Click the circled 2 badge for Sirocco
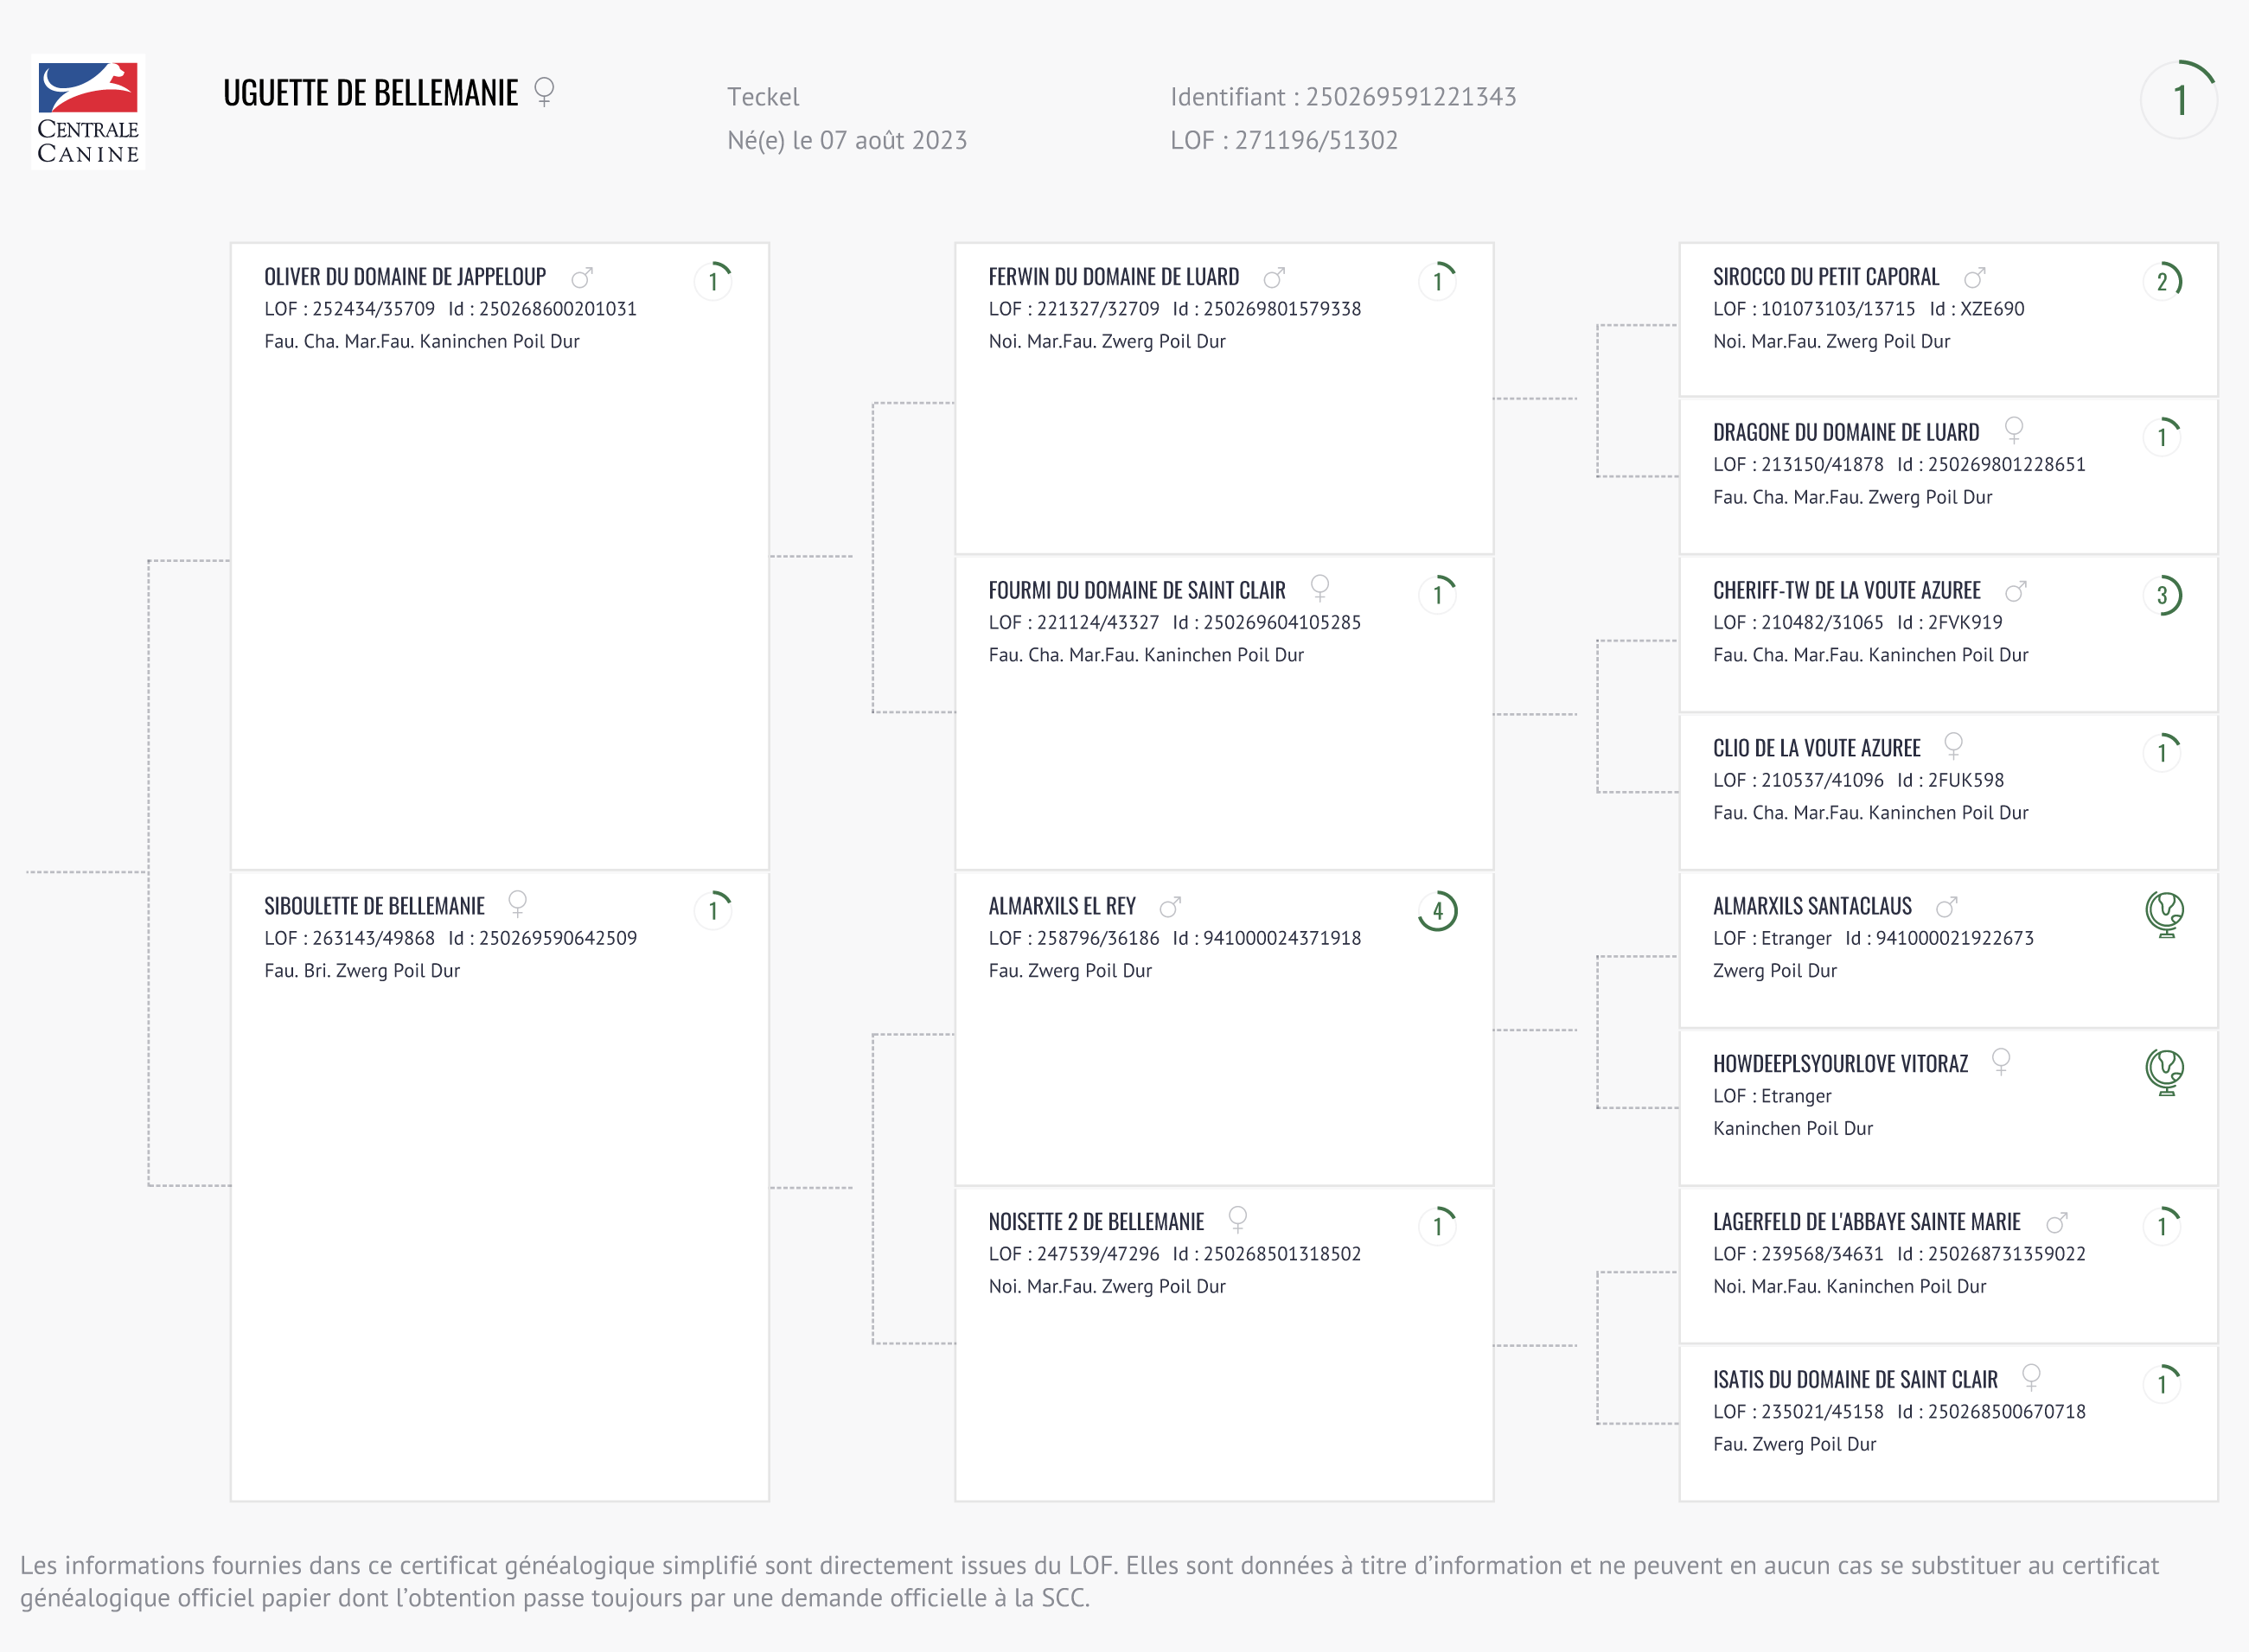The image size is (2249, 1652). click(2162, 281)
